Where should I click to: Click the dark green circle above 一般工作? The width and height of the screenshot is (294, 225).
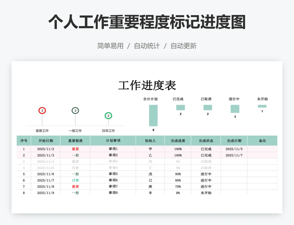point(75,110)
